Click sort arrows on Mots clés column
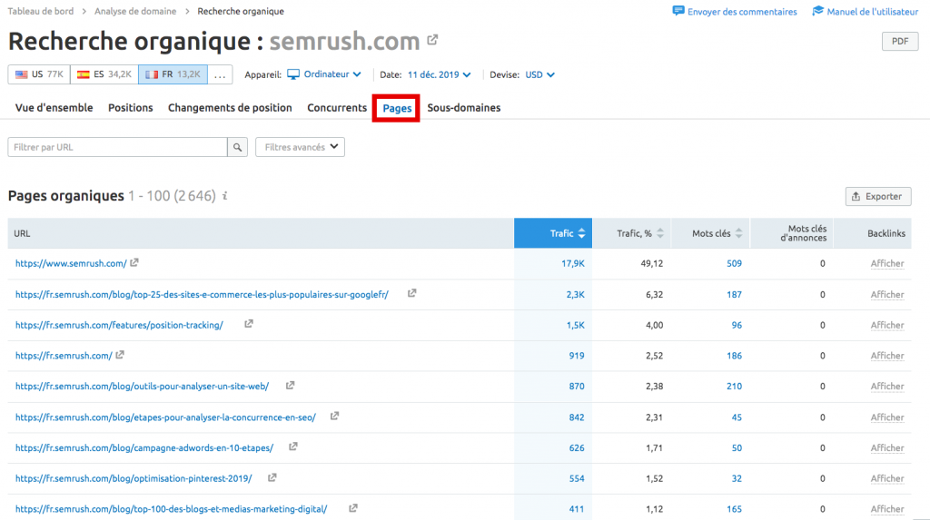The image size is (930, 520). click(x=739, y=233)
